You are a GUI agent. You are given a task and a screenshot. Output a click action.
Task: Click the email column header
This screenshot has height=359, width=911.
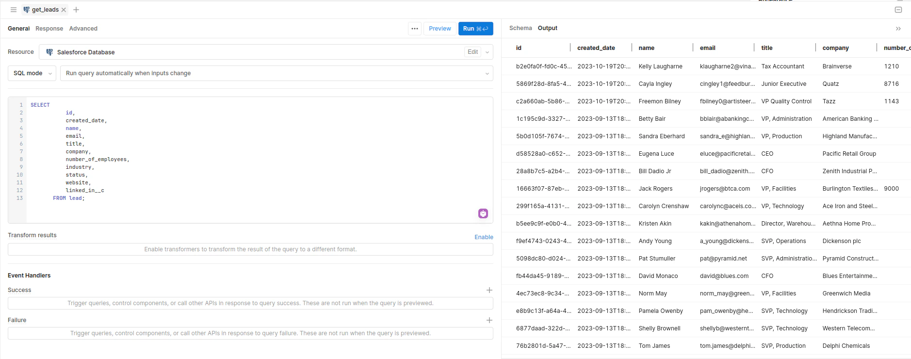pyautogui.click(x=708, y=48)
